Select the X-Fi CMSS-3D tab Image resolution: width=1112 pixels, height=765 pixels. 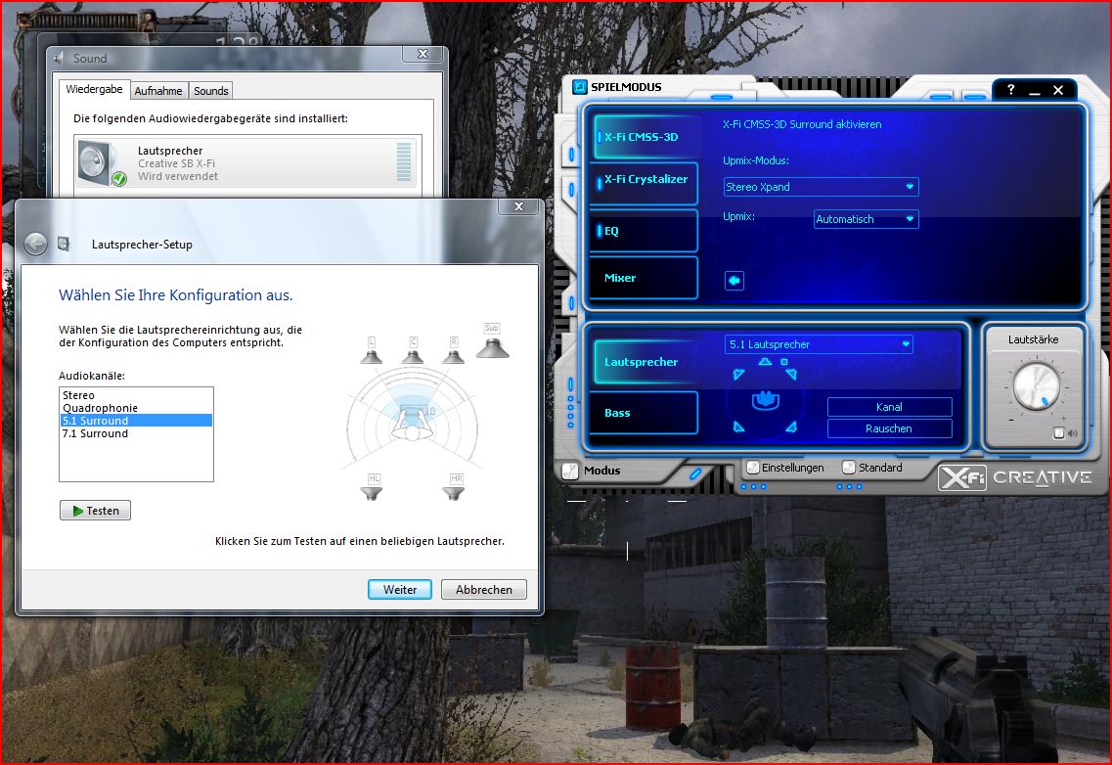coord(645,137)
